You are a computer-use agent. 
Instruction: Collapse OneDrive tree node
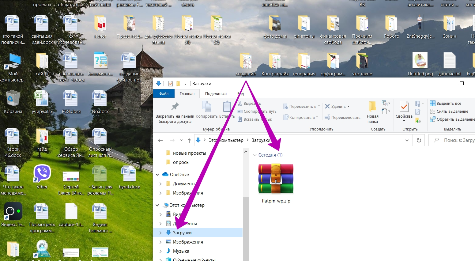157,175
